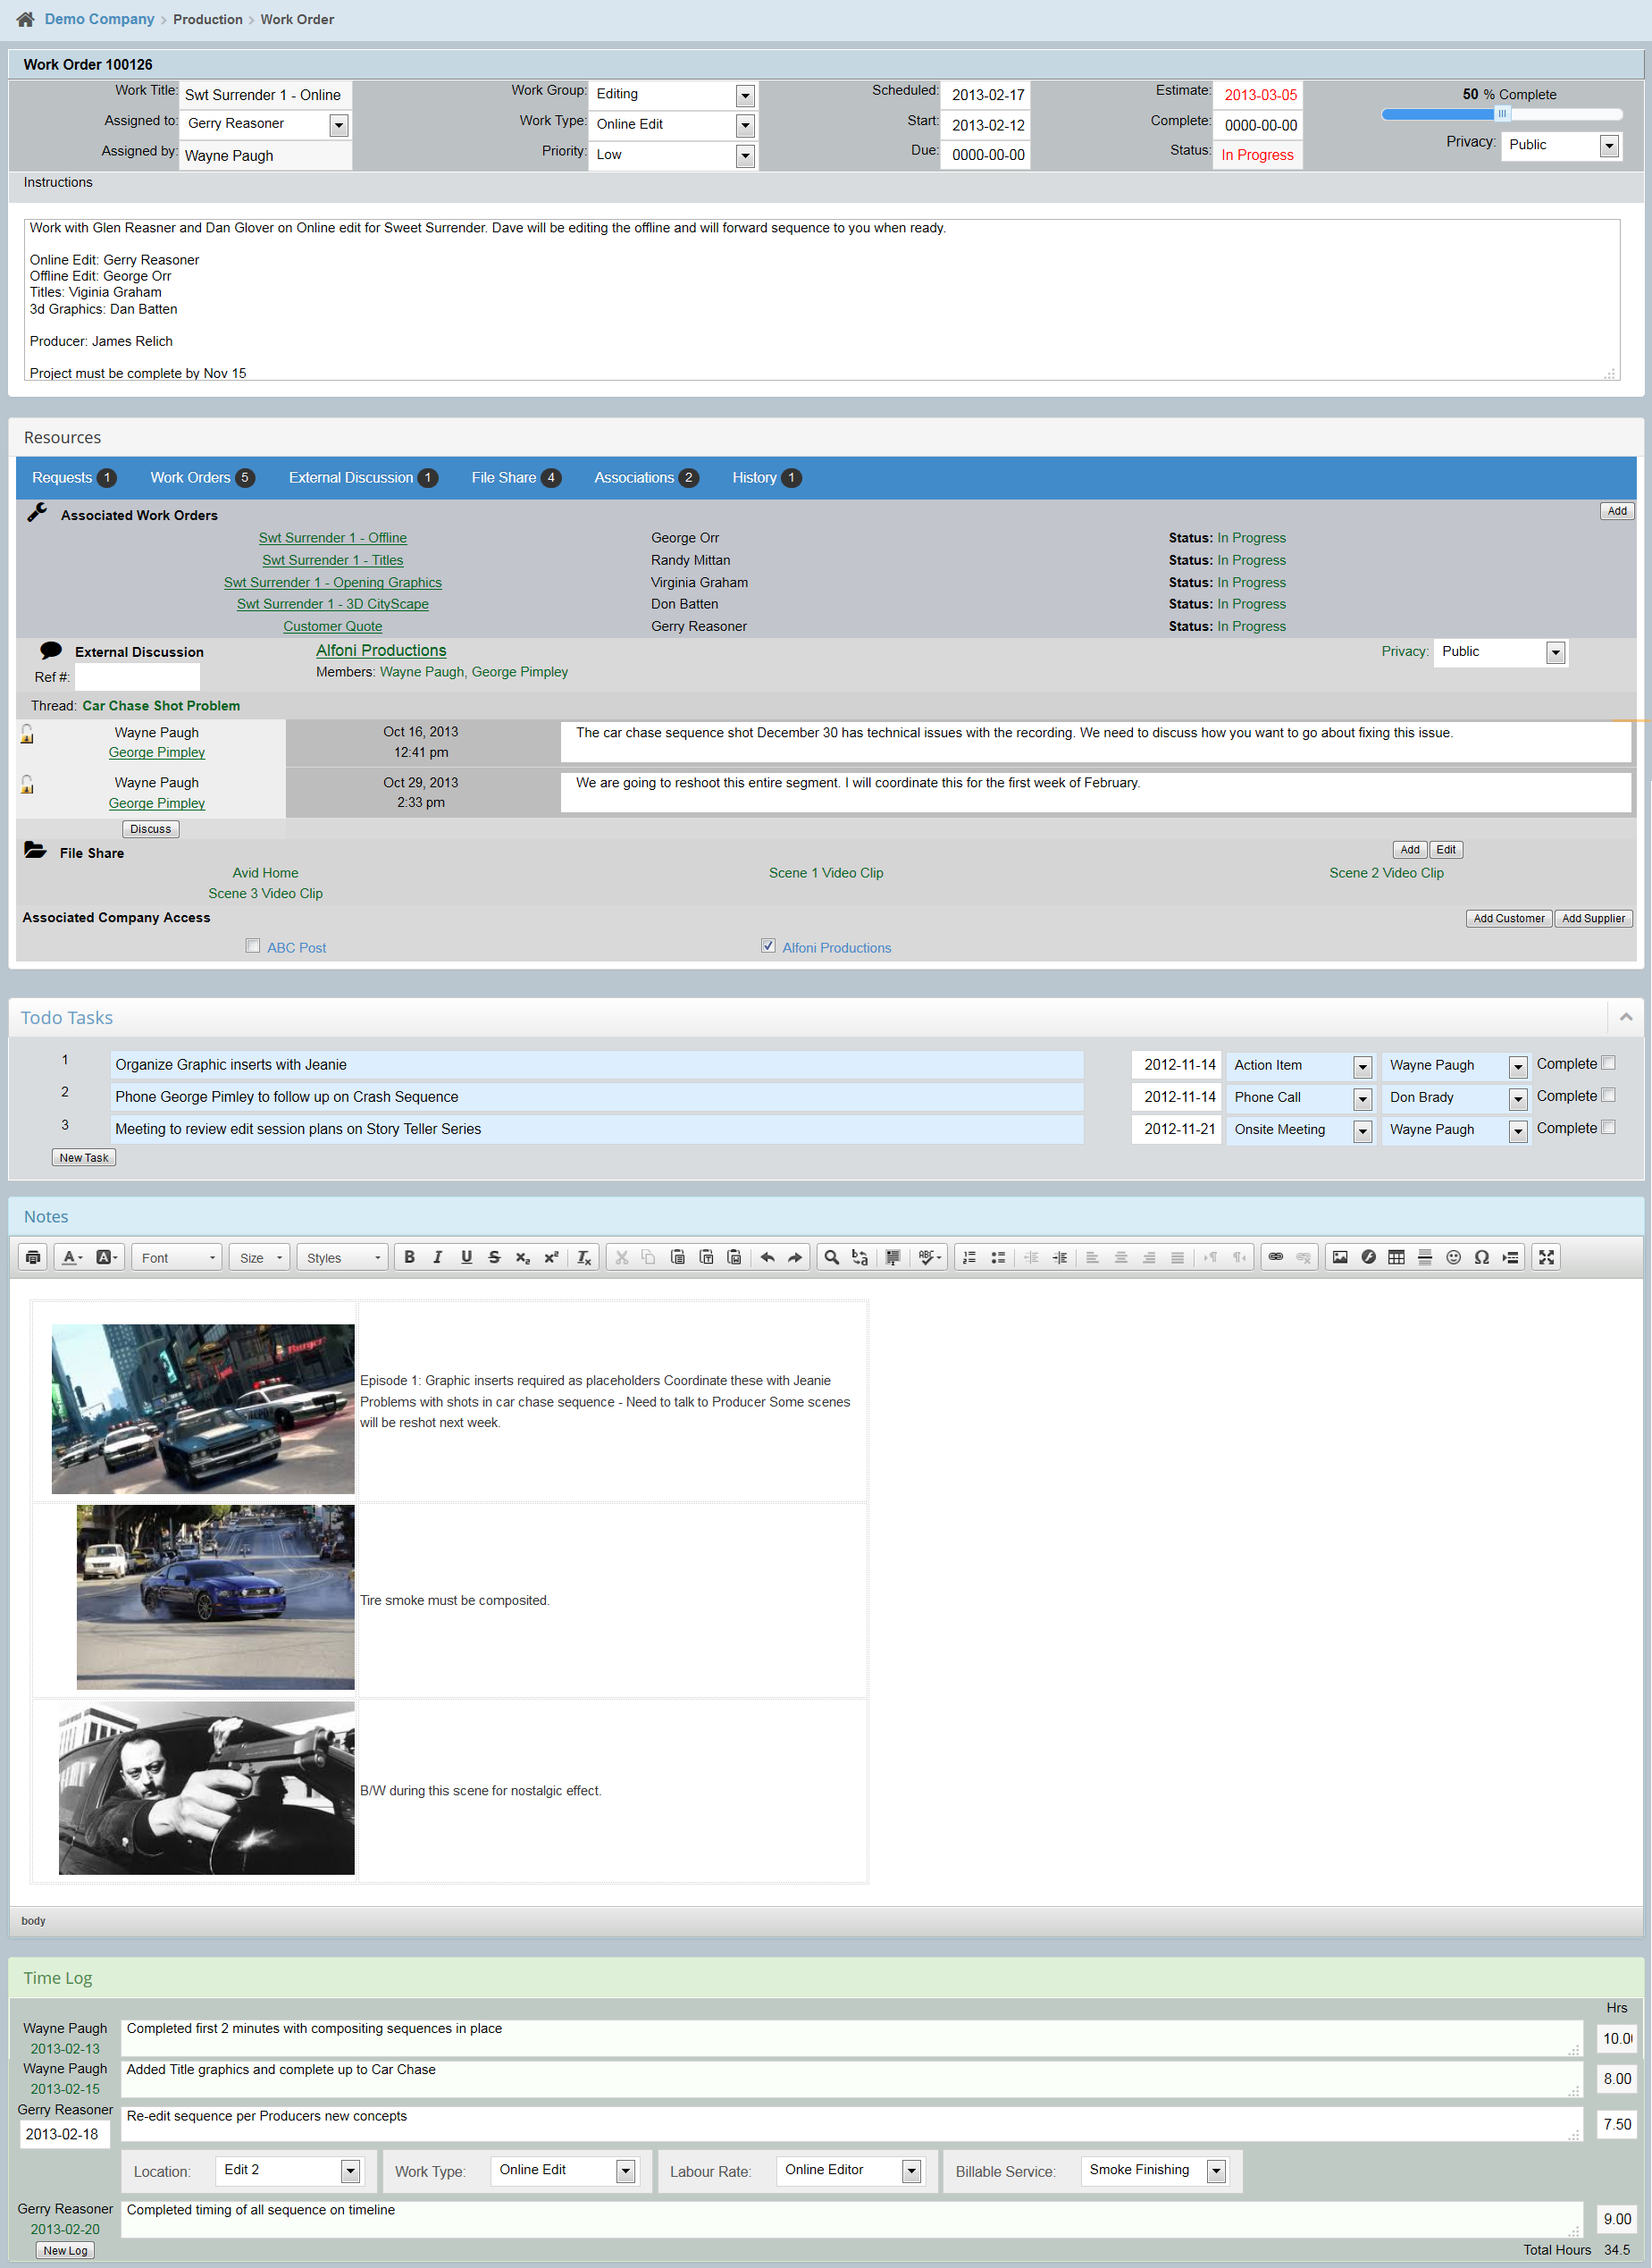1652x2268 pixels.
Task: Open the text color picker
Action: click(x=73, y=1257)
